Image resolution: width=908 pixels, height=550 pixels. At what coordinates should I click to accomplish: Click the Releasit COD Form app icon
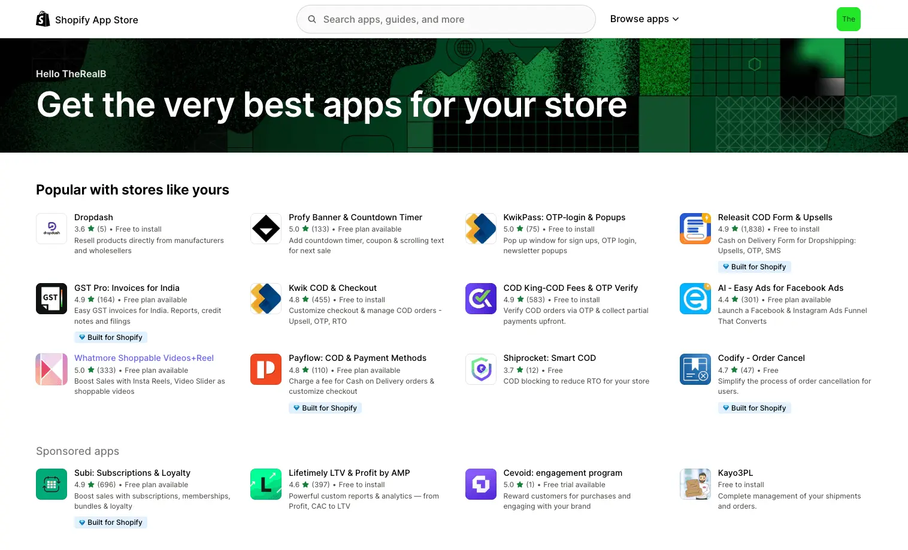(x=695, y=228)
